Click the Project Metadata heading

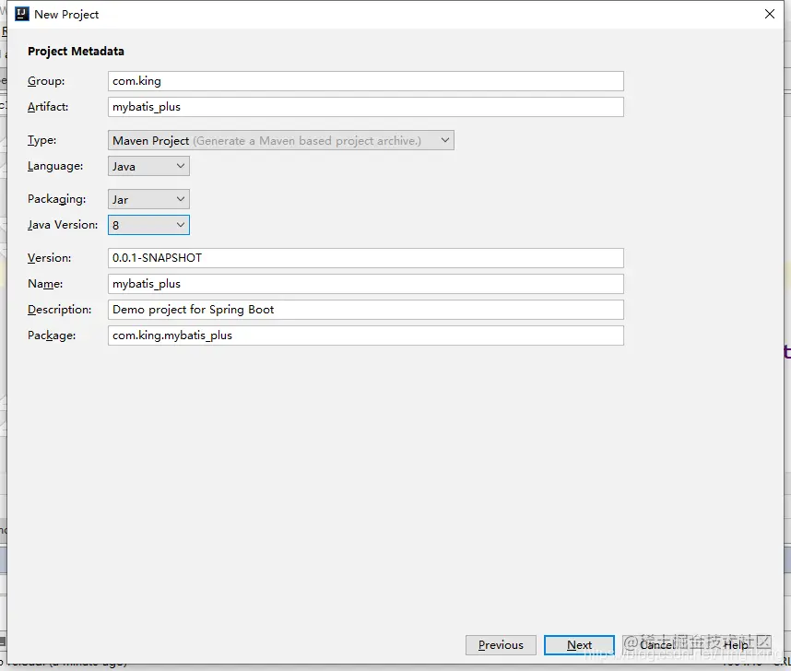tap(76, 52)
